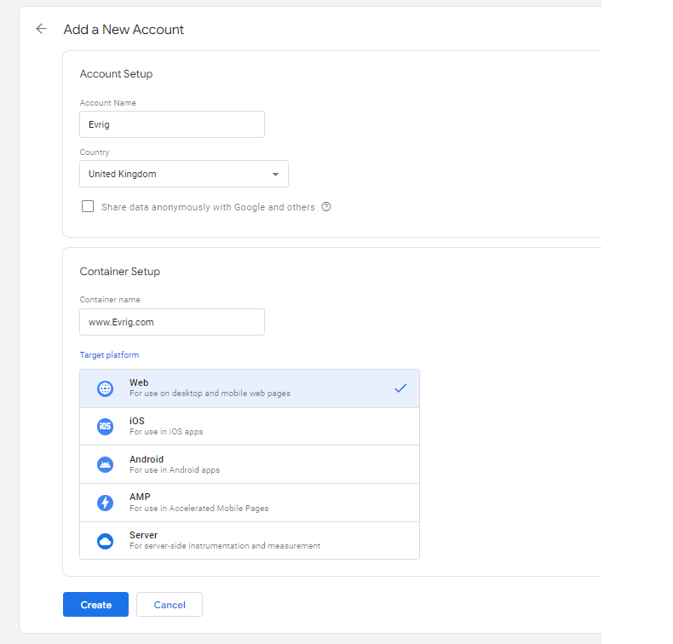
Task: Click the Target platform label
Action: click(x=109, y=355)
